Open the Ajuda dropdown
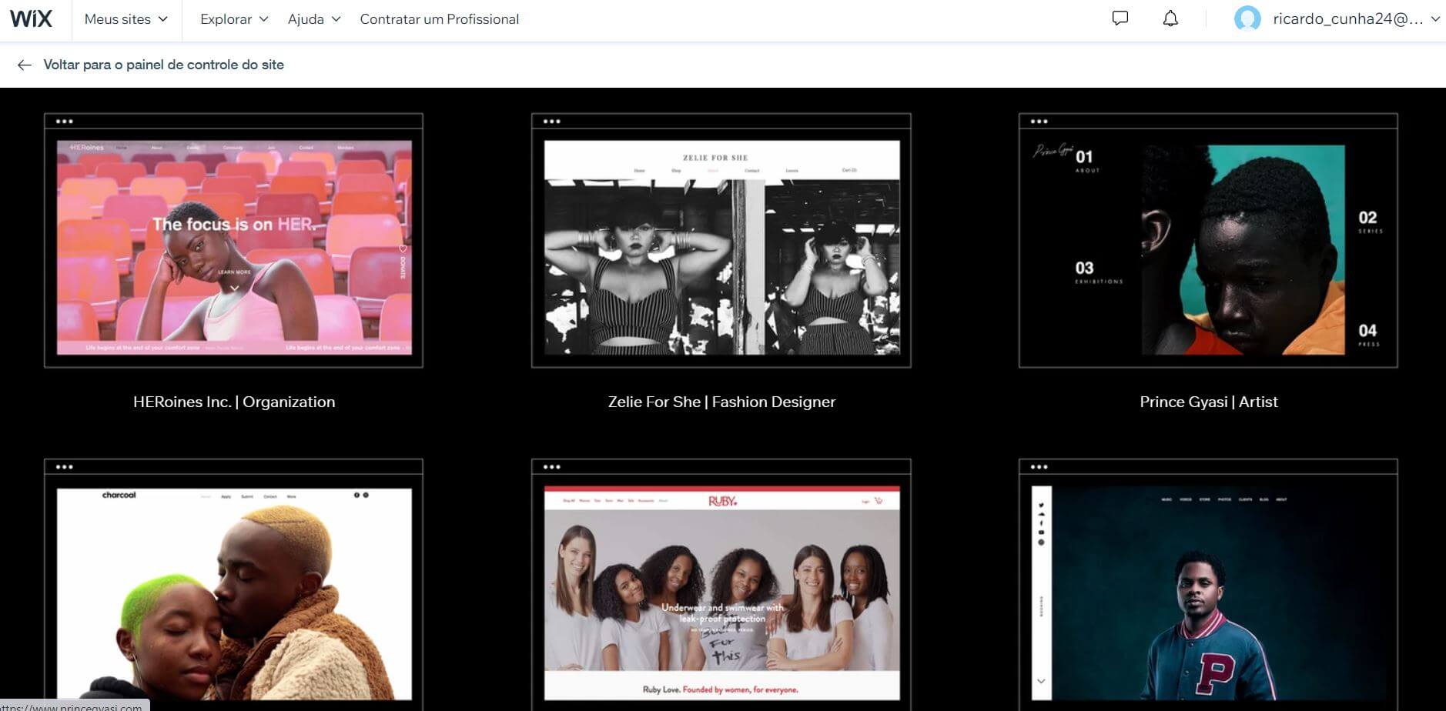The width and height of the screenshot is (1446, 711). click(x=313, y=19)
